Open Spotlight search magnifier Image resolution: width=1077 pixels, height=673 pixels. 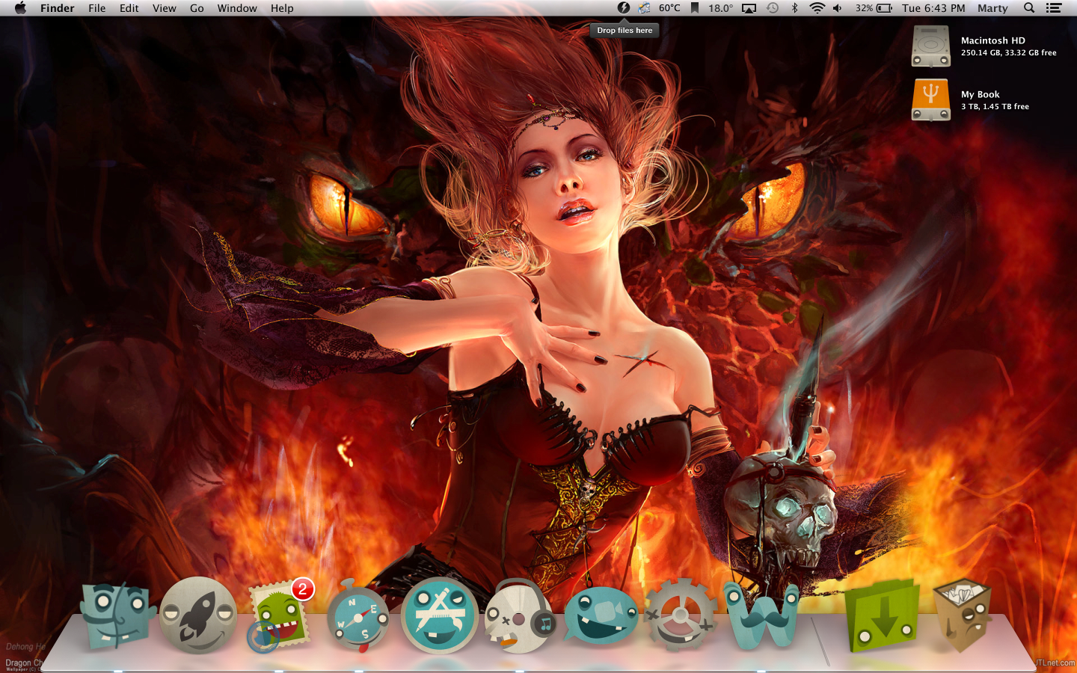click(1029, 8)
